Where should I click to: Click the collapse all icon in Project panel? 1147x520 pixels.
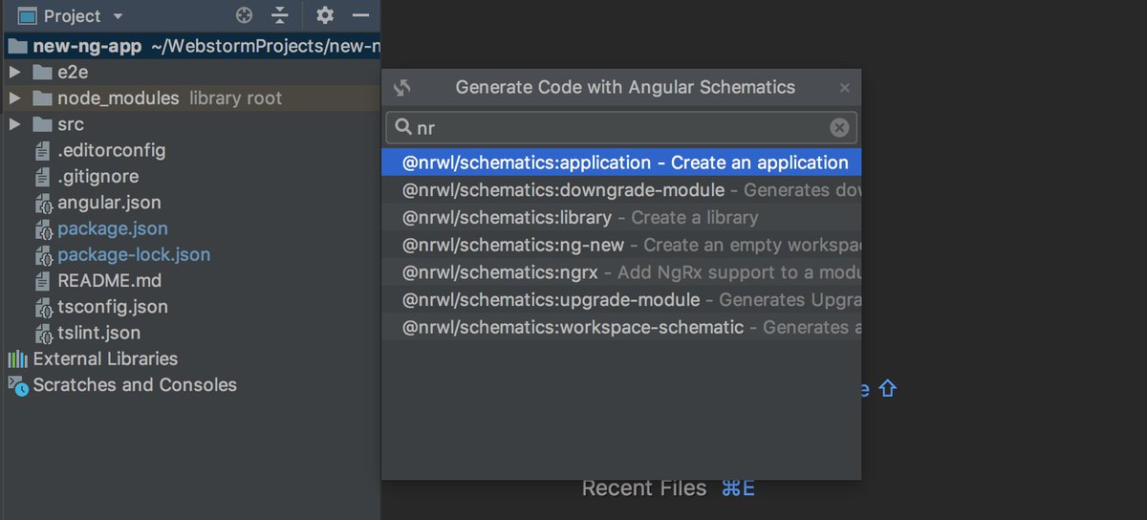(x=279, y=15)
